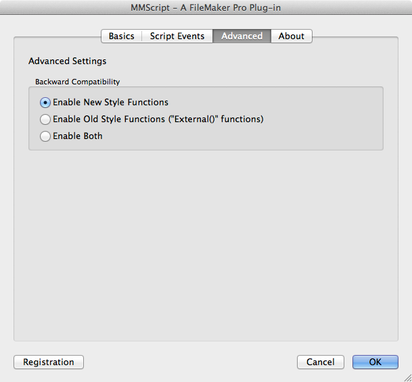Switch to the Basics tab
Viewport: 412px width, 382px height.
point(121,36)
